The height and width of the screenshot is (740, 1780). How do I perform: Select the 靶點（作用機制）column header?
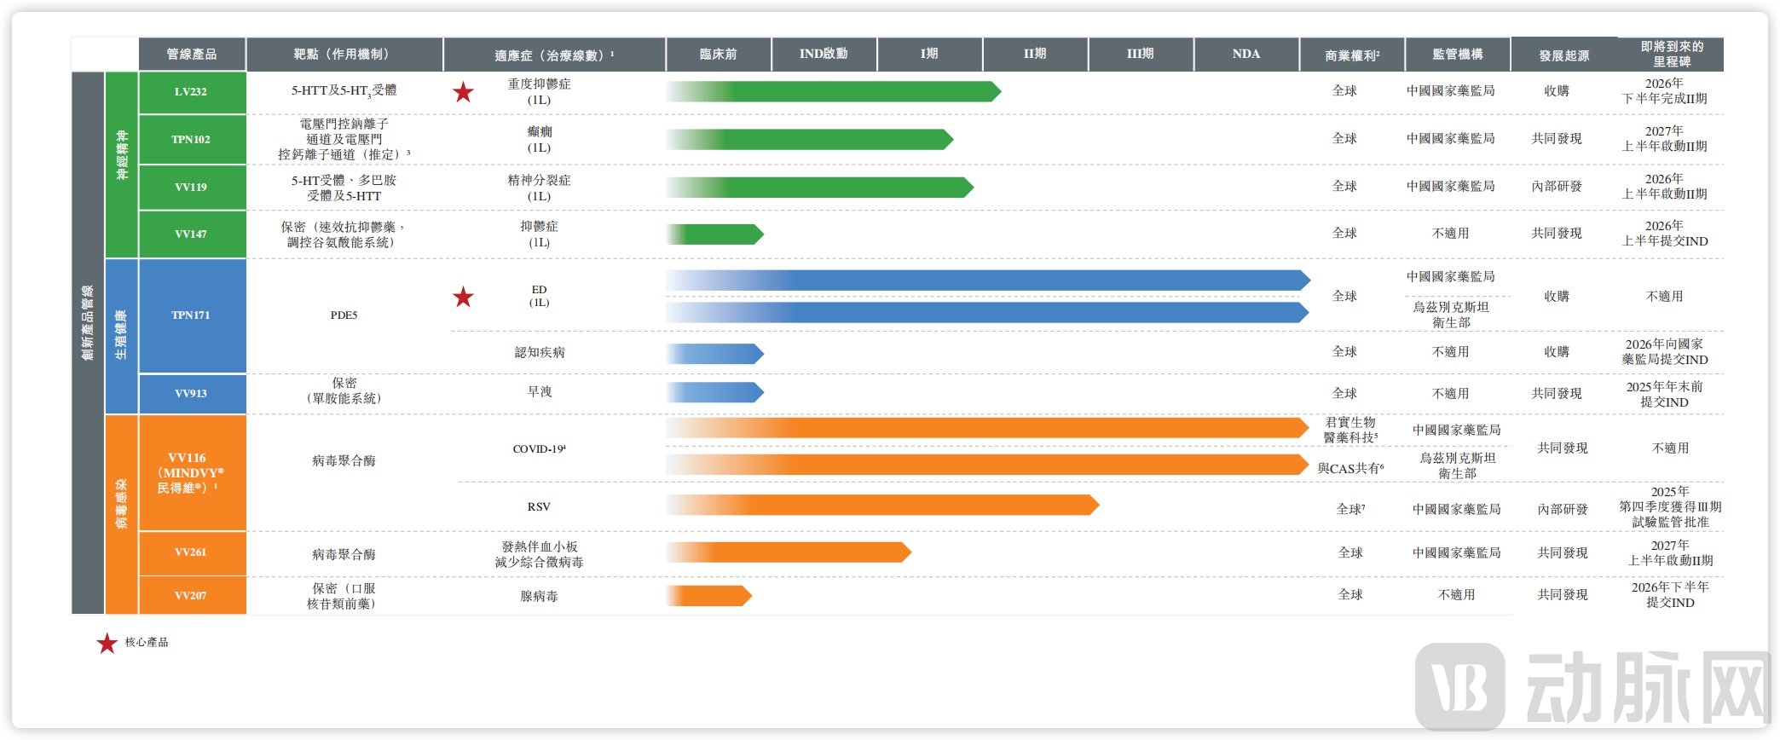click(344, 54)
